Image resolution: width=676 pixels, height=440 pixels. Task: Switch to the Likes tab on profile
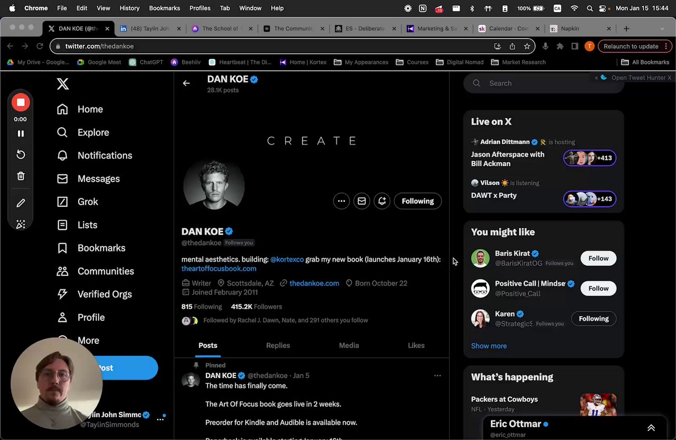coord(416,345)
